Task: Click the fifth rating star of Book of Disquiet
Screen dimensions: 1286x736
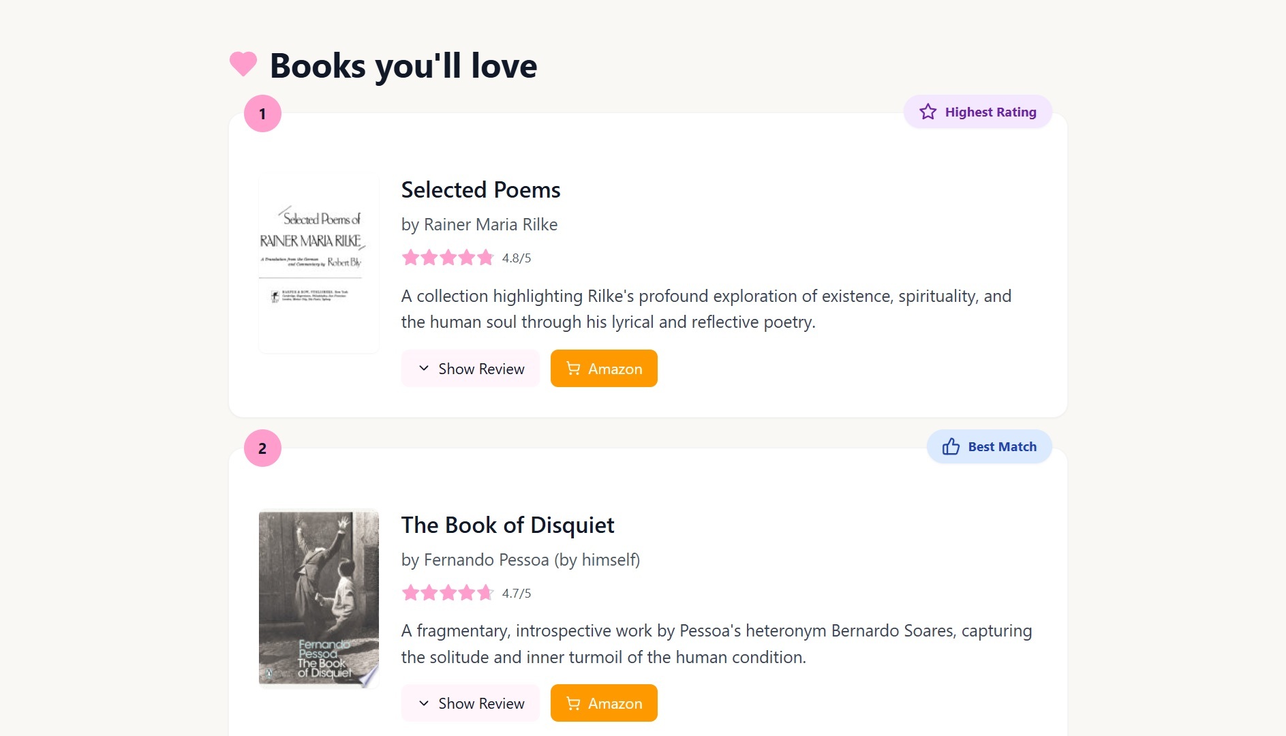Action: (x=485, y=593)
